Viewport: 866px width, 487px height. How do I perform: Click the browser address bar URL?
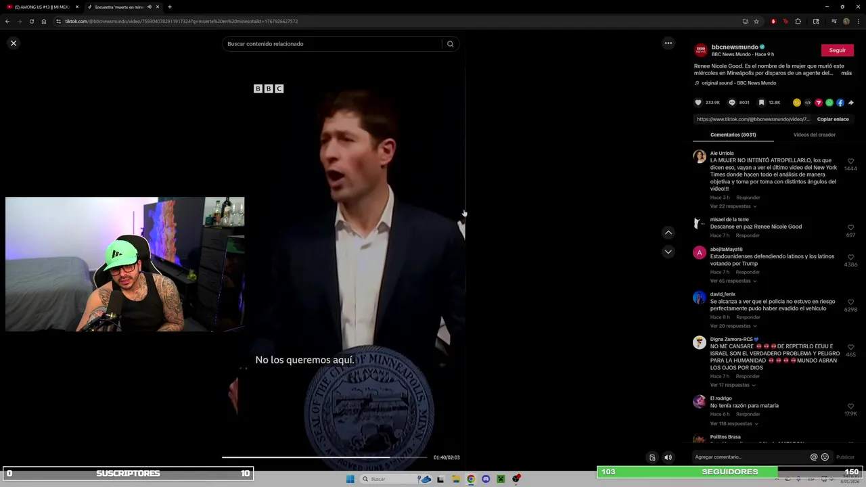tap(181, 21)
